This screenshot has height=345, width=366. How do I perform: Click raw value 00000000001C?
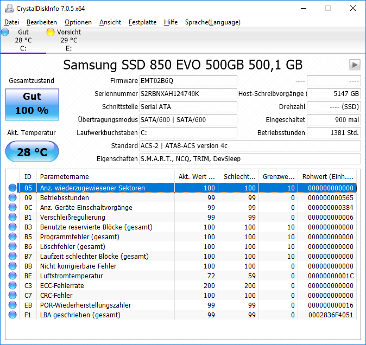(x=331, y=276)
